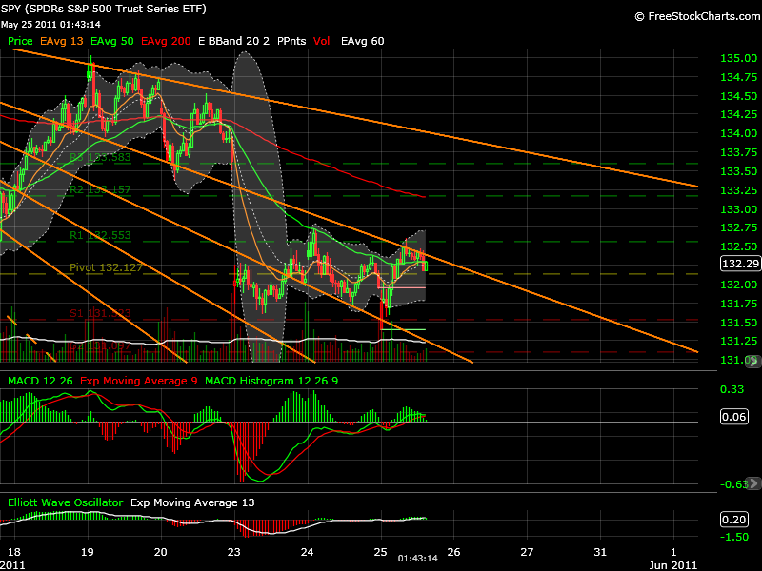Open the E BBand 20 2 indicator
The width and height of the screenshot is (762, 571).
click(x=233, y=42)
